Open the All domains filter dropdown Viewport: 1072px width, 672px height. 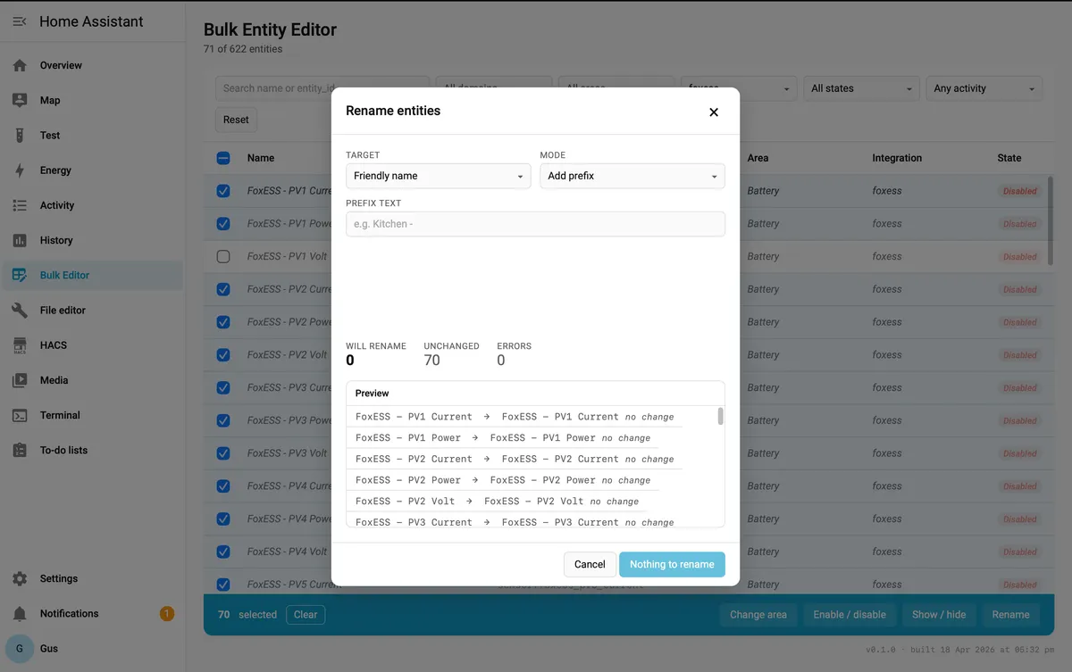[494, 88]
